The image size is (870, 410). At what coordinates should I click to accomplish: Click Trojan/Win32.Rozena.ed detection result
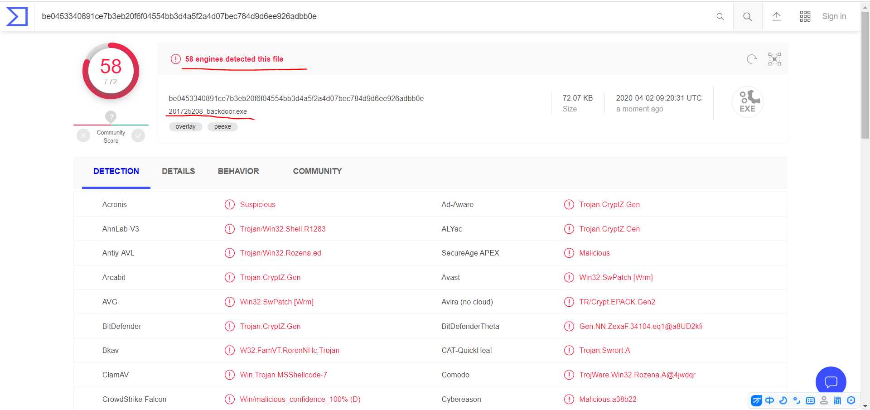[x=280, y=253]
